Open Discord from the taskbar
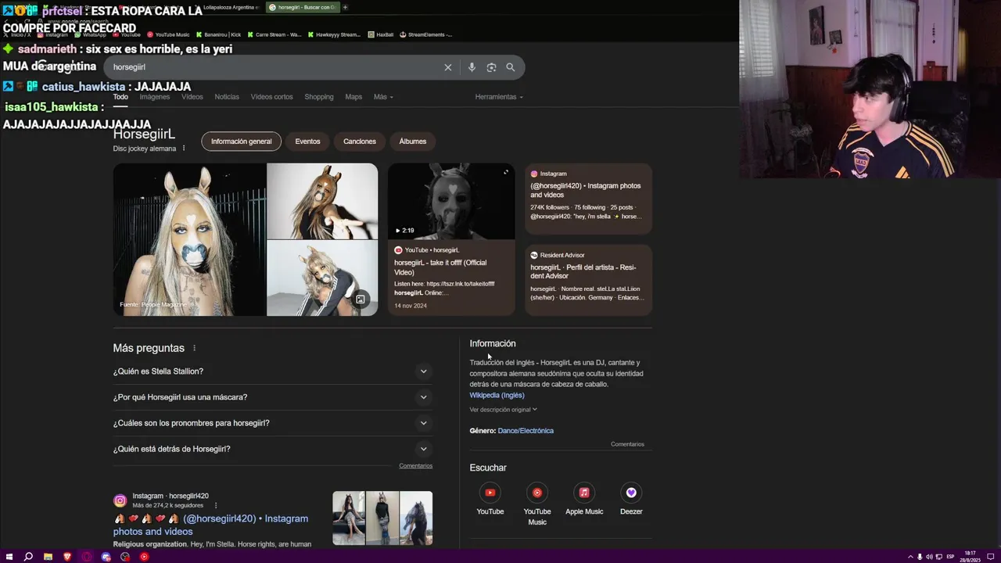This screenshot has width=1001, height=563. pyautogui.click(x=106, y=557)
